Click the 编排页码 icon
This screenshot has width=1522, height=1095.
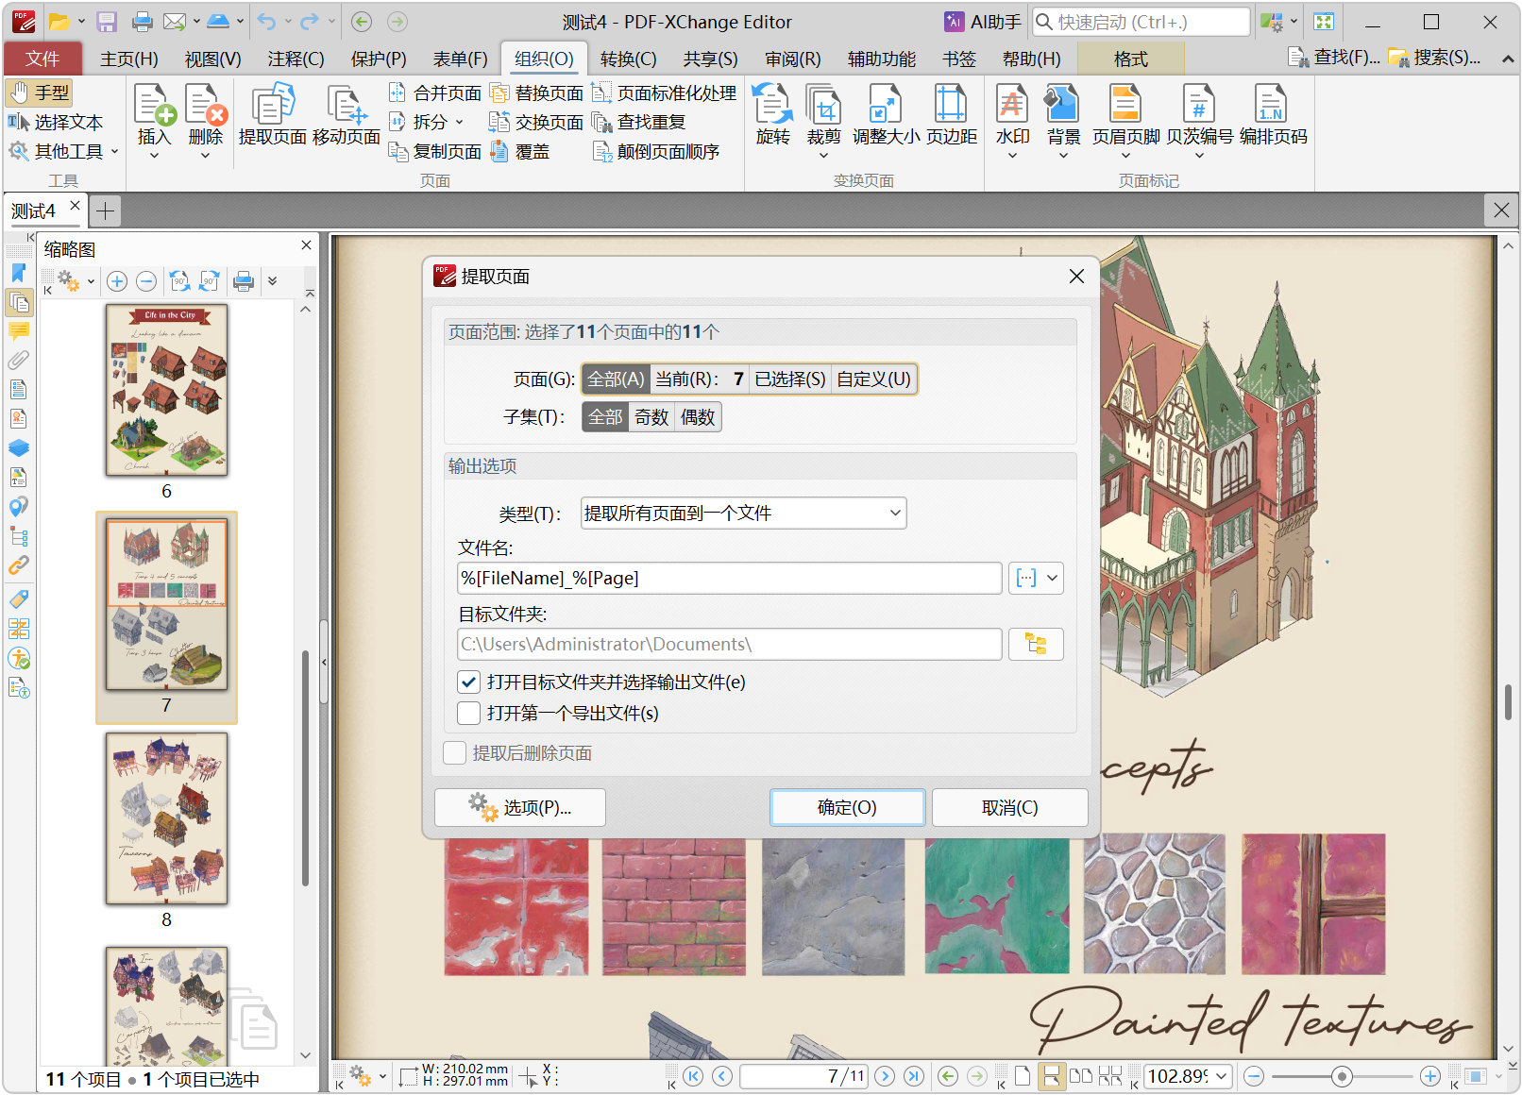[x=1273, y=115]
